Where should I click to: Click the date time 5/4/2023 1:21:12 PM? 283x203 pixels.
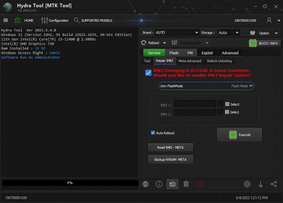(x=251, y=198)
